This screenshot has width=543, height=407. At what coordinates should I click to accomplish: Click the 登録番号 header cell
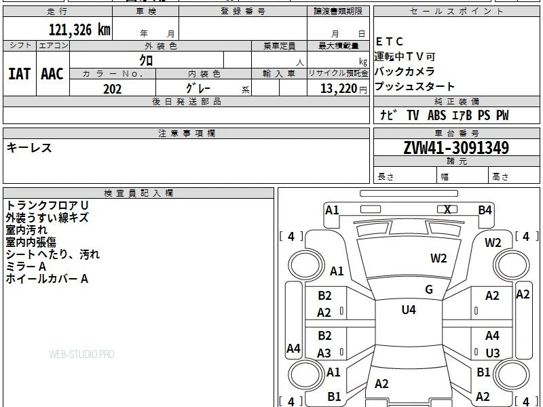pos(243,12)
